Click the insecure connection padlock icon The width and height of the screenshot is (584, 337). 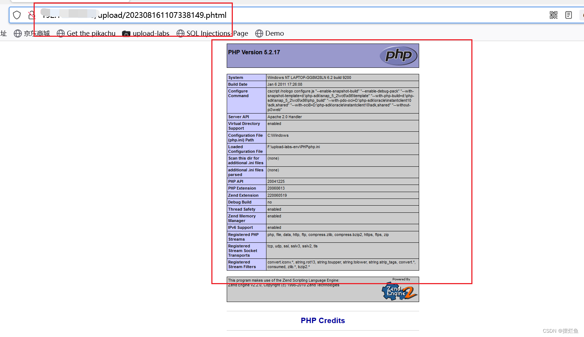31,15
